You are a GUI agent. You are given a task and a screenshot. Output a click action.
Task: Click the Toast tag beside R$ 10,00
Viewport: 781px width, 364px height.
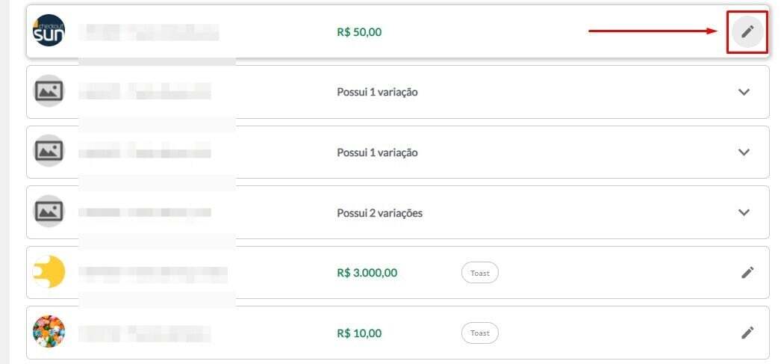click(x=479, y=333)
